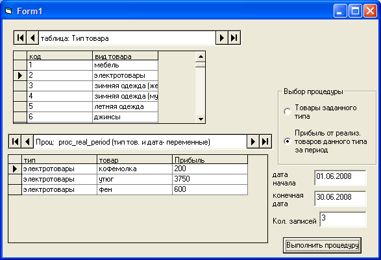Viewport: 381px width, 260px height.
Task: Click the 'код' column header
Action: coord(60,56)
